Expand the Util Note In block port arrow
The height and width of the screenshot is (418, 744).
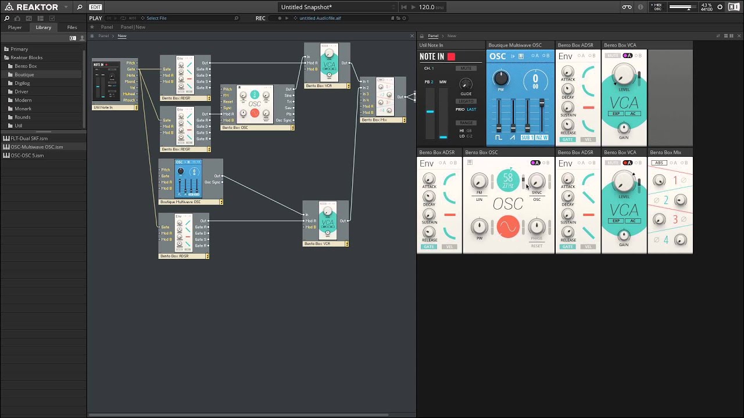point(136,107)
